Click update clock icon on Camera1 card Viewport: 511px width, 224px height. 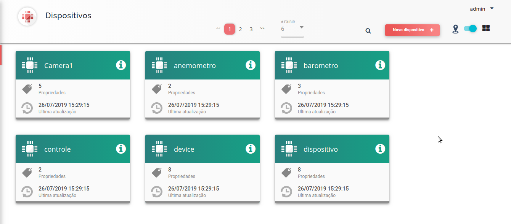click(27, 108)
